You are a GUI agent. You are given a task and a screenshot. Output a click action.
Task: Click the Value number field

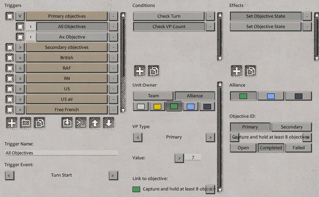193,158
